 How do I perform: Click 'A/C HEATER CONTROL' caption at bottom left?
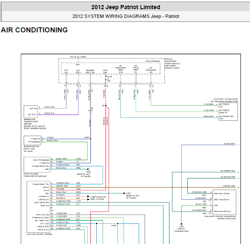tap(39, 234)
